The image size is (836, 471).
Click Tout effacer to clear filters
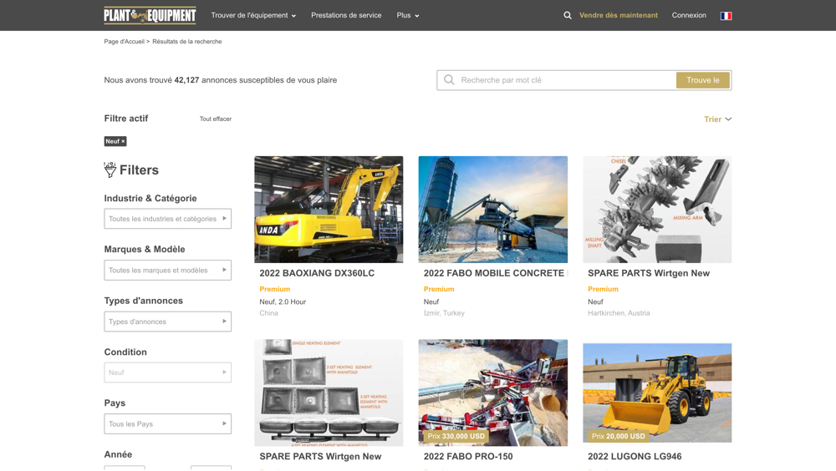click(x=216, y=119)
